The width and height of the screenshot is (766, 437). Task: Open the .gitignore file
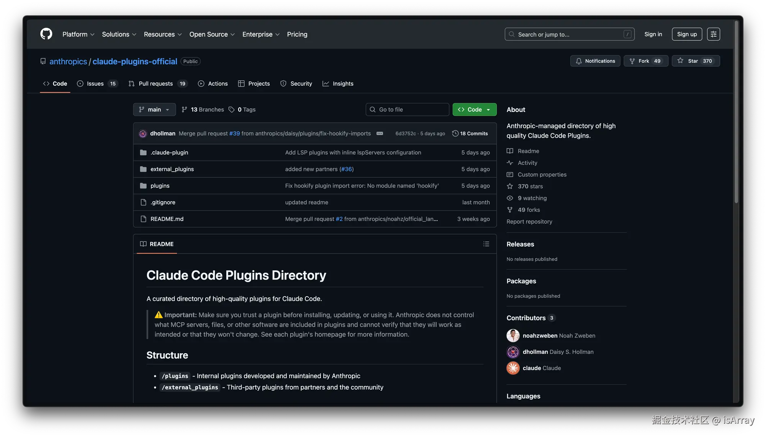(x=163, y=202)
